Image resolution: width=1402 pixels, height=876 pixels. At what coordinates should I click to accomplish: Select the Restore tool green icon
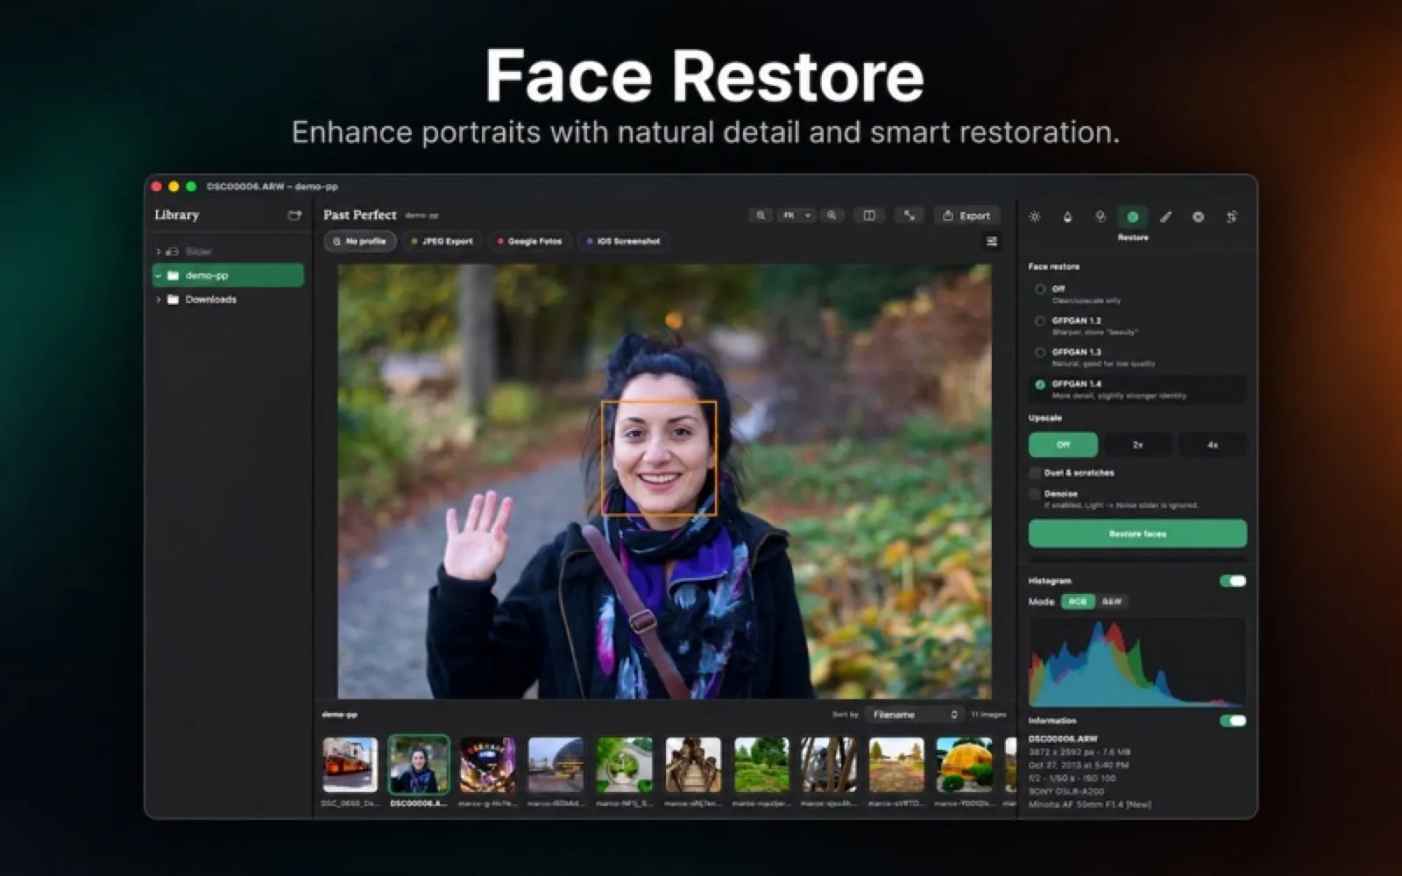[1132, 216]
